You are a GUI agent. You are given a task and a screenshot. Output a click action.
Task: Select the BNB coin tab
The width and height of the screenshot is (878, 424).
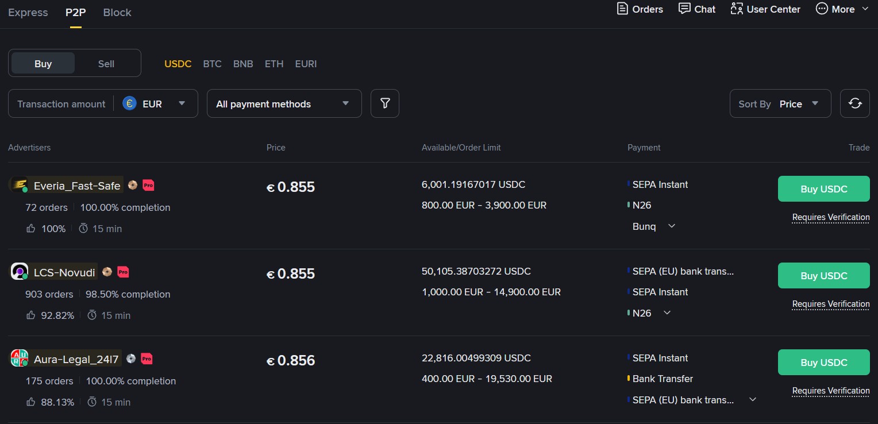coord(243,64)
